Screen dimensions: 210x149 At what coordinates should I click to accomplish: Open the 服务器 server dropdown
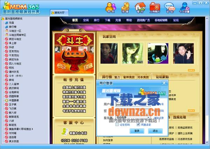pyautogui.click(x=133, y=118)
